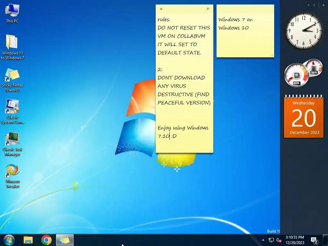
Task: Show hidden tray icons arrow
Action: click(x=263, y=240)
